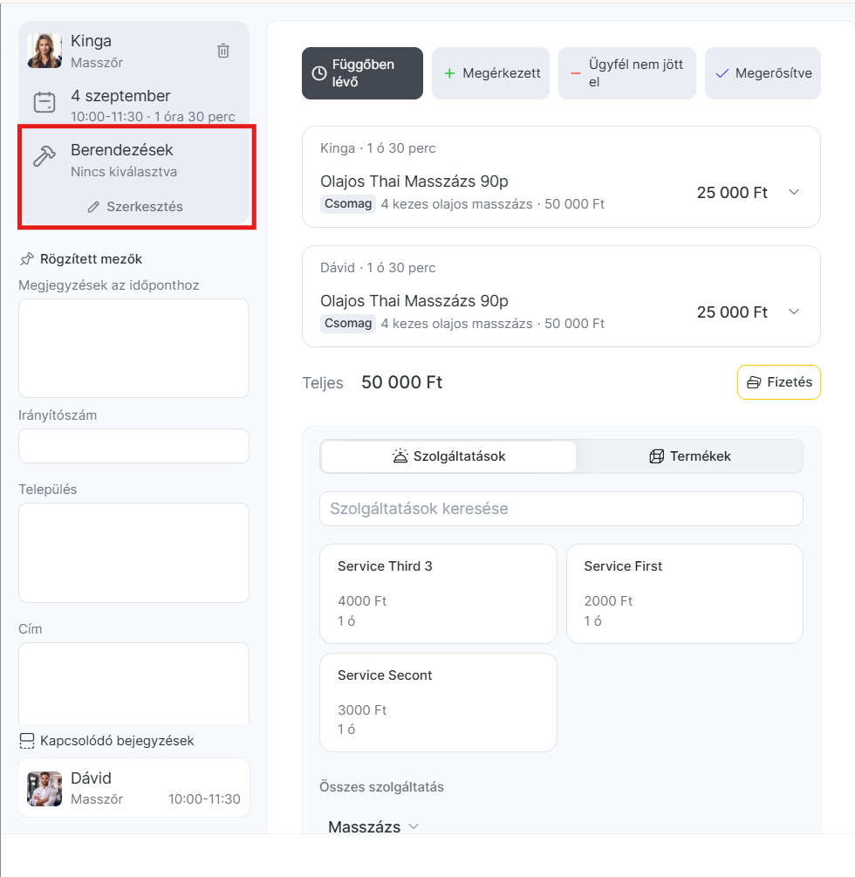The width and height of the screenshot is (855, 877).
Task: Set status to Függőben lévő
Action: (362, 73)
